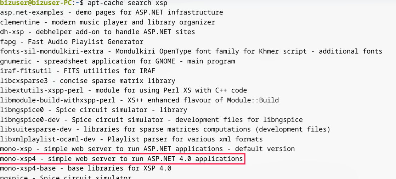Select the 'libngspice0 - Spice circuit simulator - library' line
This screenshot has height=179, width=396.
(x=94, y=110)
